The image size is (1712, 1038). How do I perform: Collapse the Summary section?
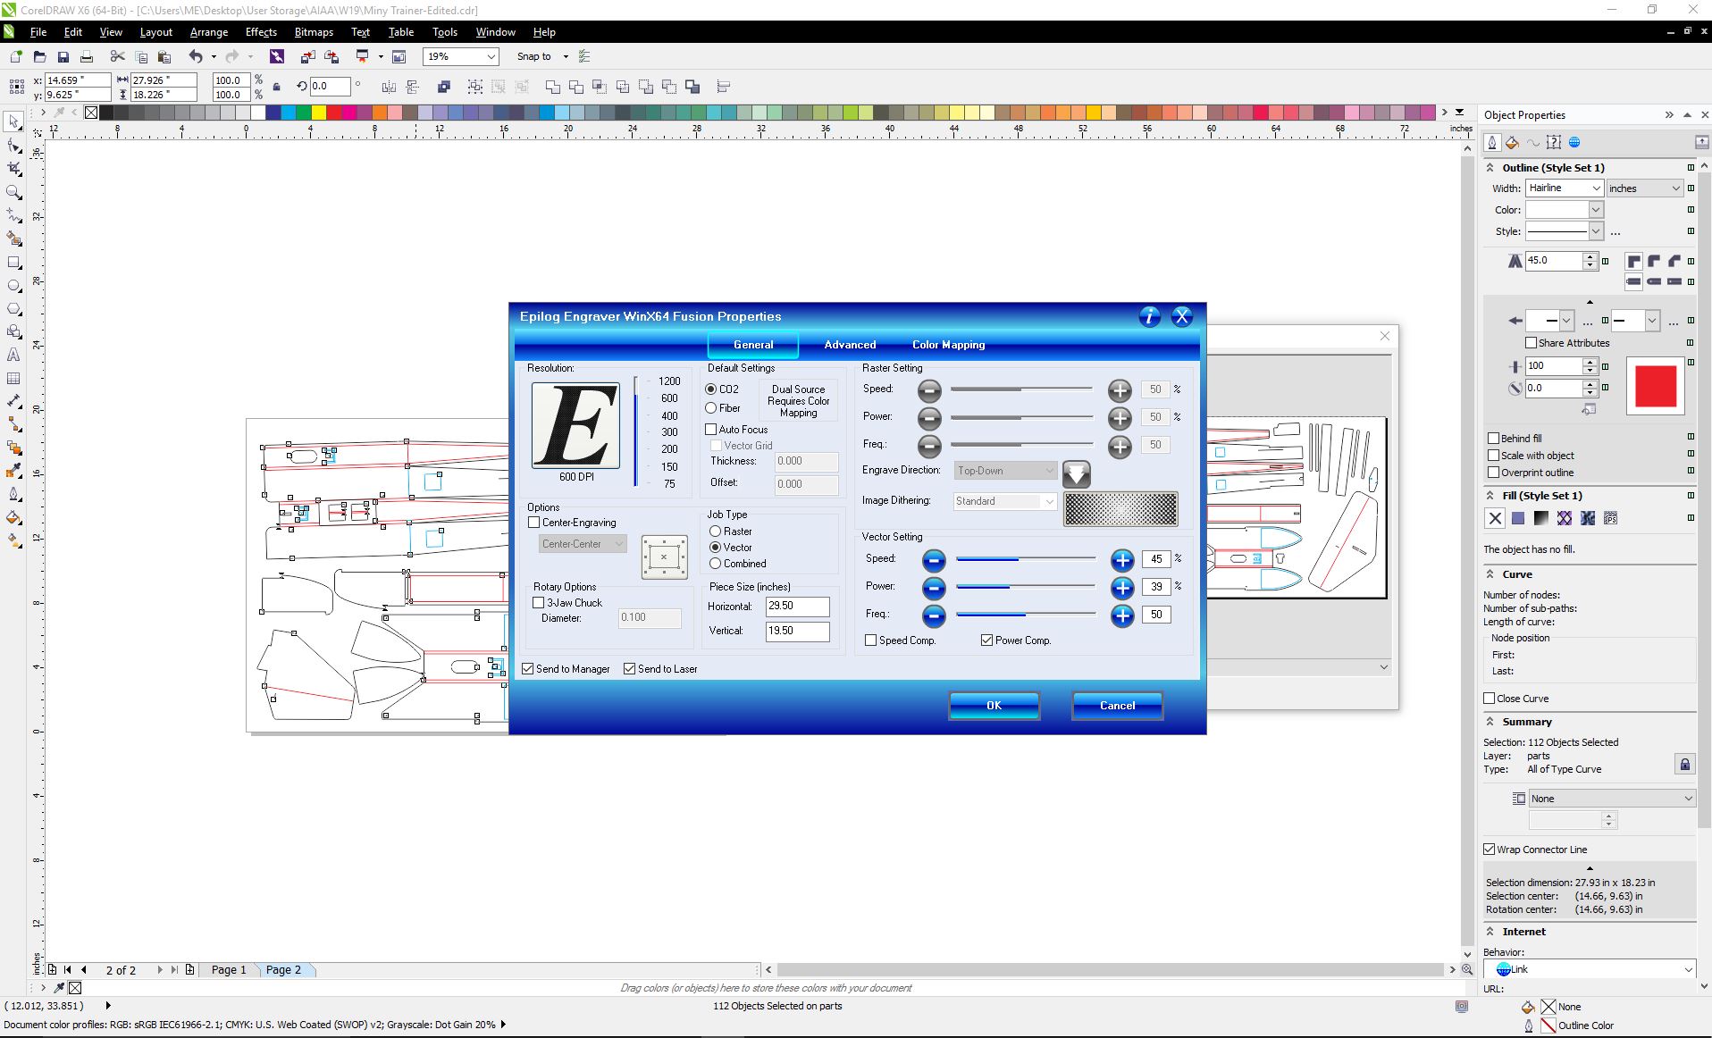1490,722
